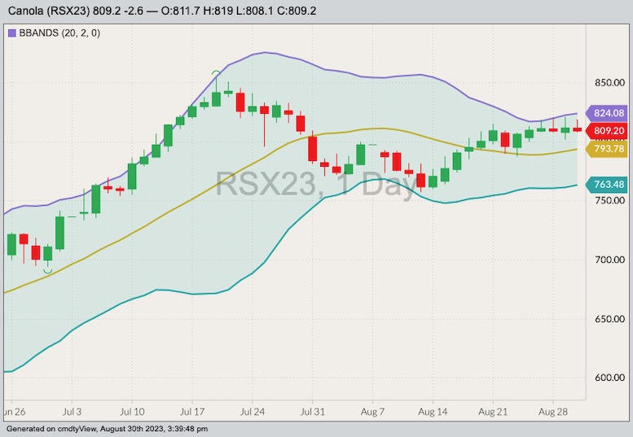The image size is (633, 437).
Task: Click the last red candlestick at chart's right edge
Action: [x=578, y=129]
